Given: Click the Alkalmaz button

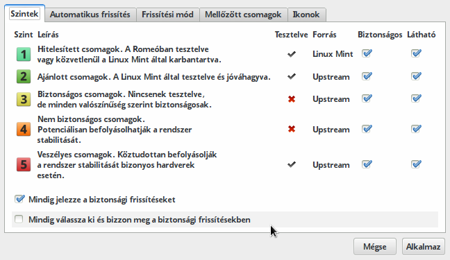Looking at the screenshot, I should (424, 247).
